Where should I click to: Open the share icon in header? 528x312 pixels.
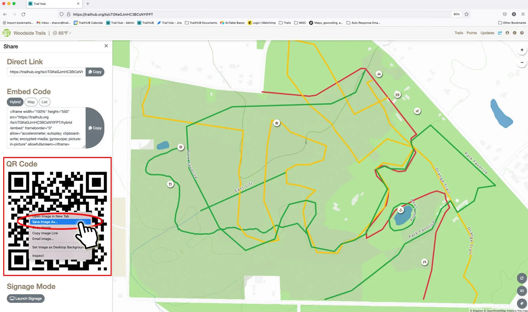pos(500,33)
